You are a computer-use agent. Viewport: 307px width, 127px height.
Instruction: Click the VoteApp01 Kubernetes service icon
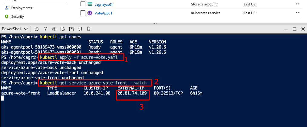[x=90, y=13]
